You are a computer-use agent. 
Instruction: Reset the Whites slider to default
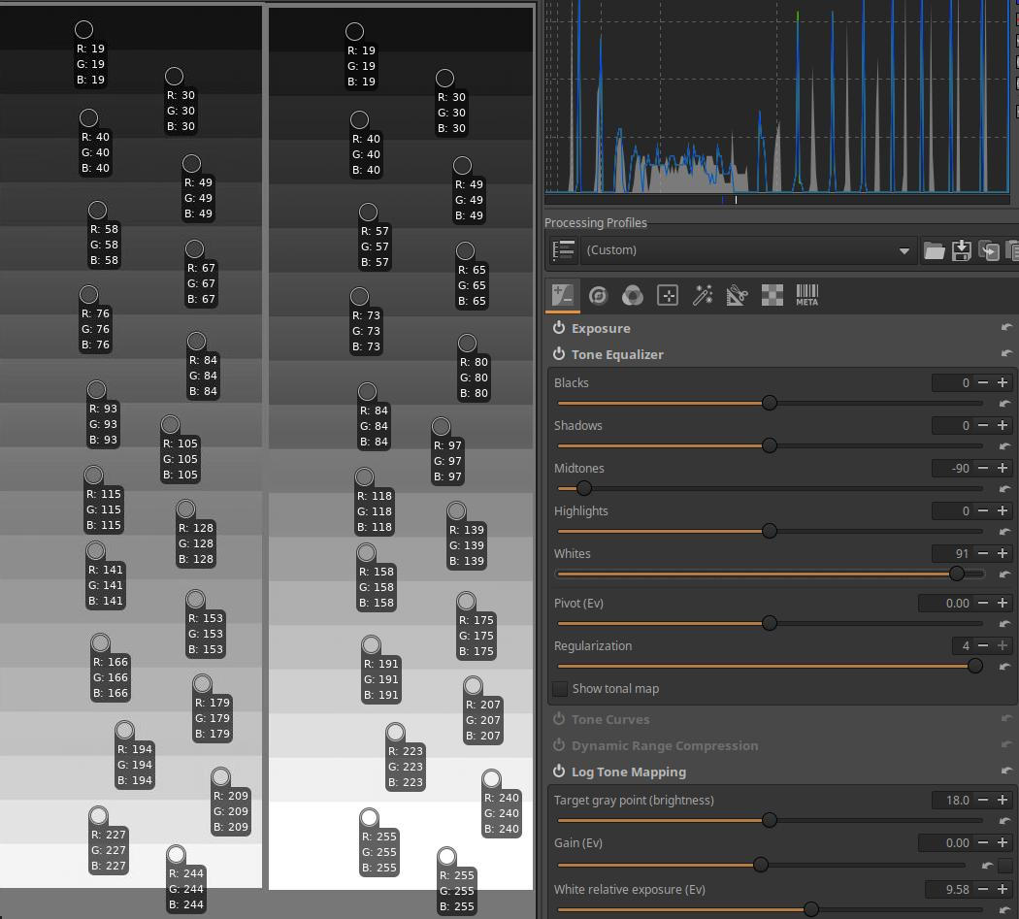pos(1004,574)
